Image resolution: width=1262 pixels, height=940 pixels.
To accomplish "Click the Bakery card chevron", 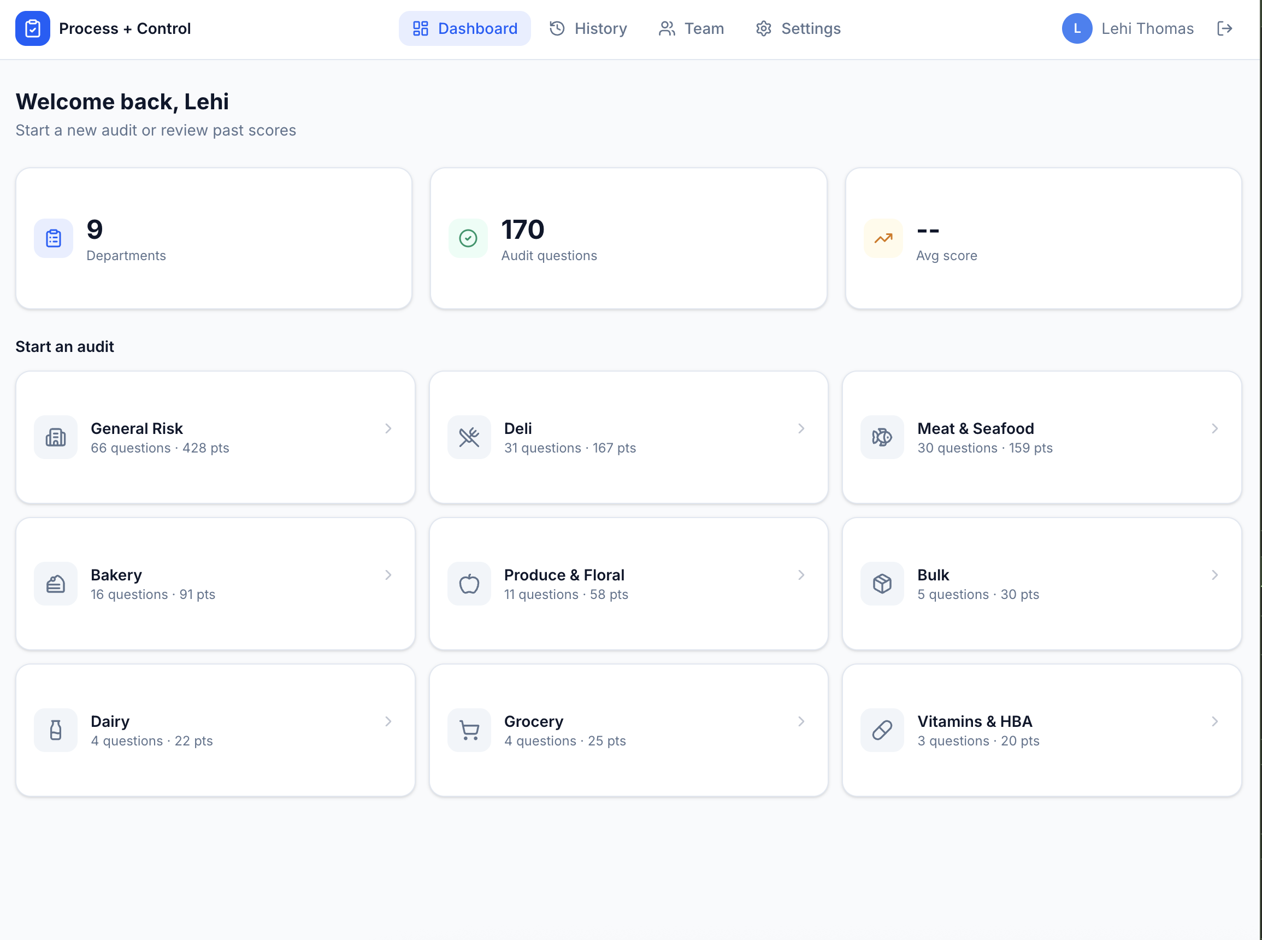I will point(388,575).
